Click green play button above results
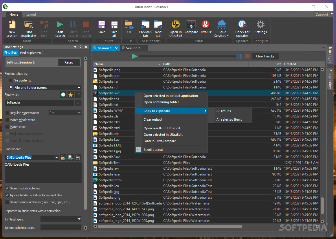336x239 pixels. tap(135, 56)
